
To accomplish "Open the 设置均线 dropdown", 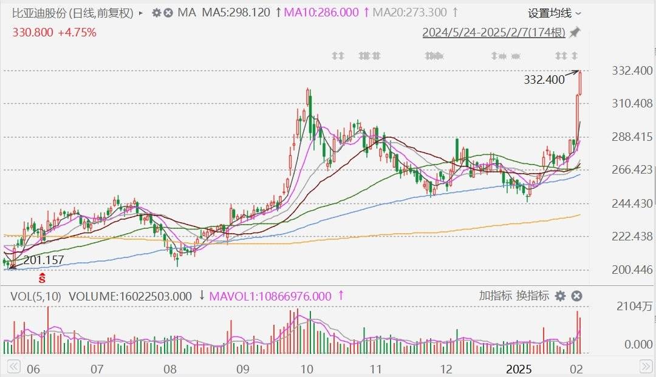I will tap(555, 13).
